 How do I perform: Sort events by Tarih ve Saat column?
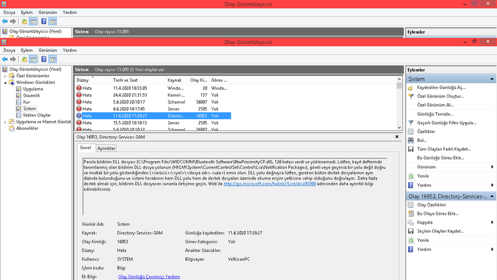click(x=126, y=80)
